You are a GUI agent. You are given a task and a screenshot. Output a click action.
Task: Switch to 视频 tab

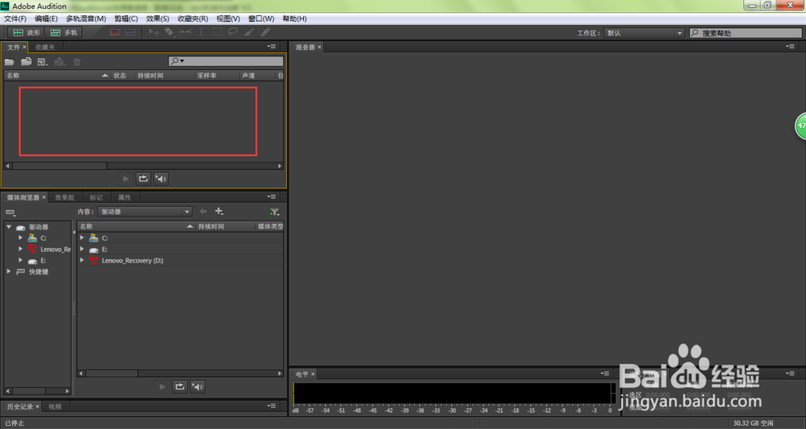[55, 406]
